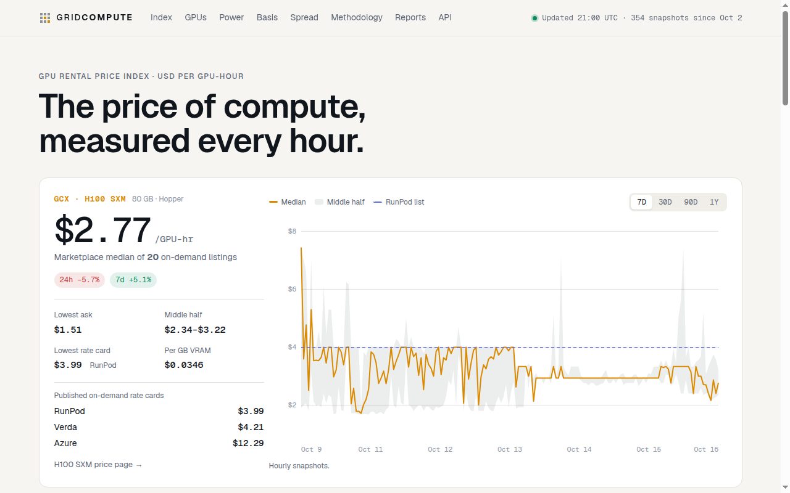Open the Methodology page

[x=357, y=17]
